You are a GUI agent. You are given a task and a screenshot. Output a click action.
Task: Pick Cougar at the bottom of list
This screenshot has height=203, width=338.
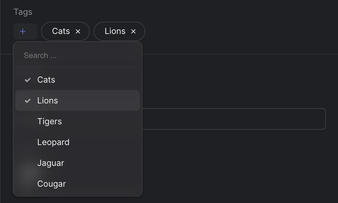coord(78,184)
